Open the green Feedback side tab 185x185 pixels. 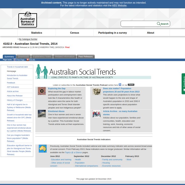click(x=183, y=84)
